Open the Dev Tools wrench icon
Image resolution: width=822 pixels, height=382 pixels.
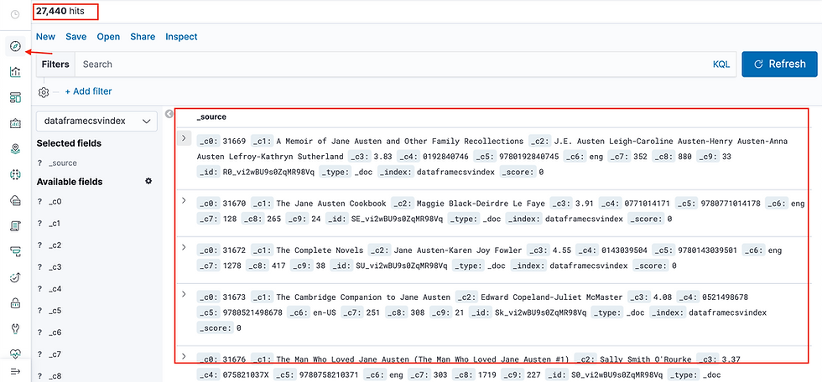[15, 328]
